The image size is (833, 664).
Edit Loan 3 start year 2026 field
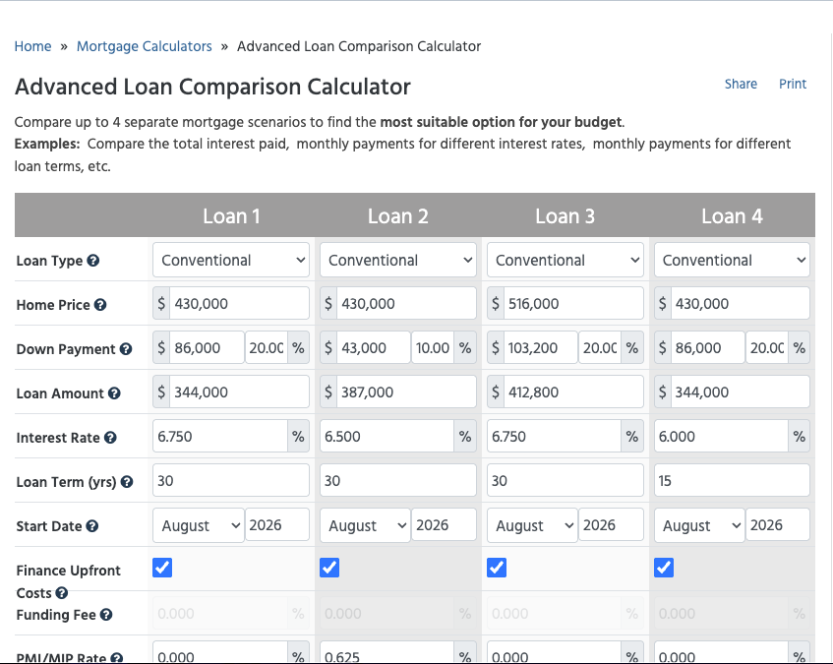point(611,525)
